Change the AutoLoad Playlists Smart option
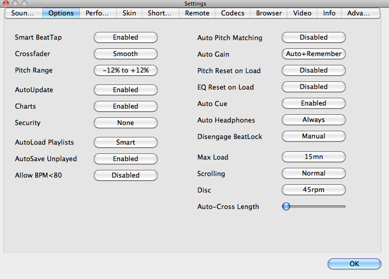 (126, 142)
